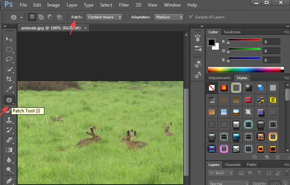The image size is (290, 185).
Task: Switch to the Channels tab
Action: pyautogui.click(x=233, y=165)
